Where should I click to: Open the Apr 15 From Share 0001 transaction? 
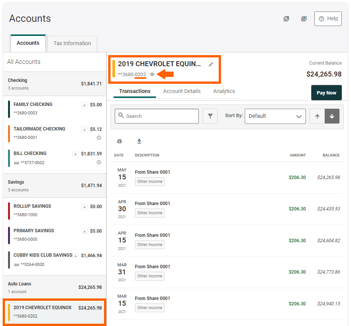click(x=227, y=241)
